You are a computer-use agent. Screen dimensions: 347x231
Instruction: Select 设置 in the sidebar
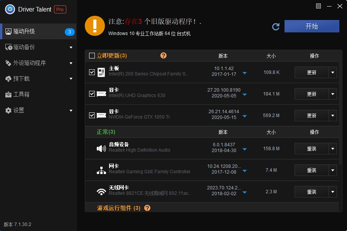(38, 110)
